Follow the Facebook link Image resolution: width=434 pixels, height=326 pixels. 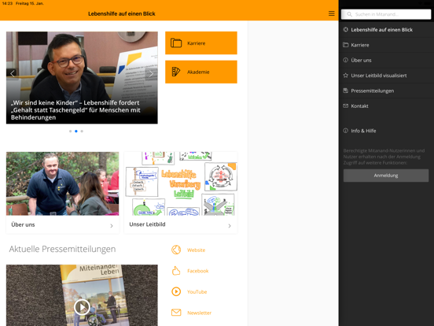[197, 271]
